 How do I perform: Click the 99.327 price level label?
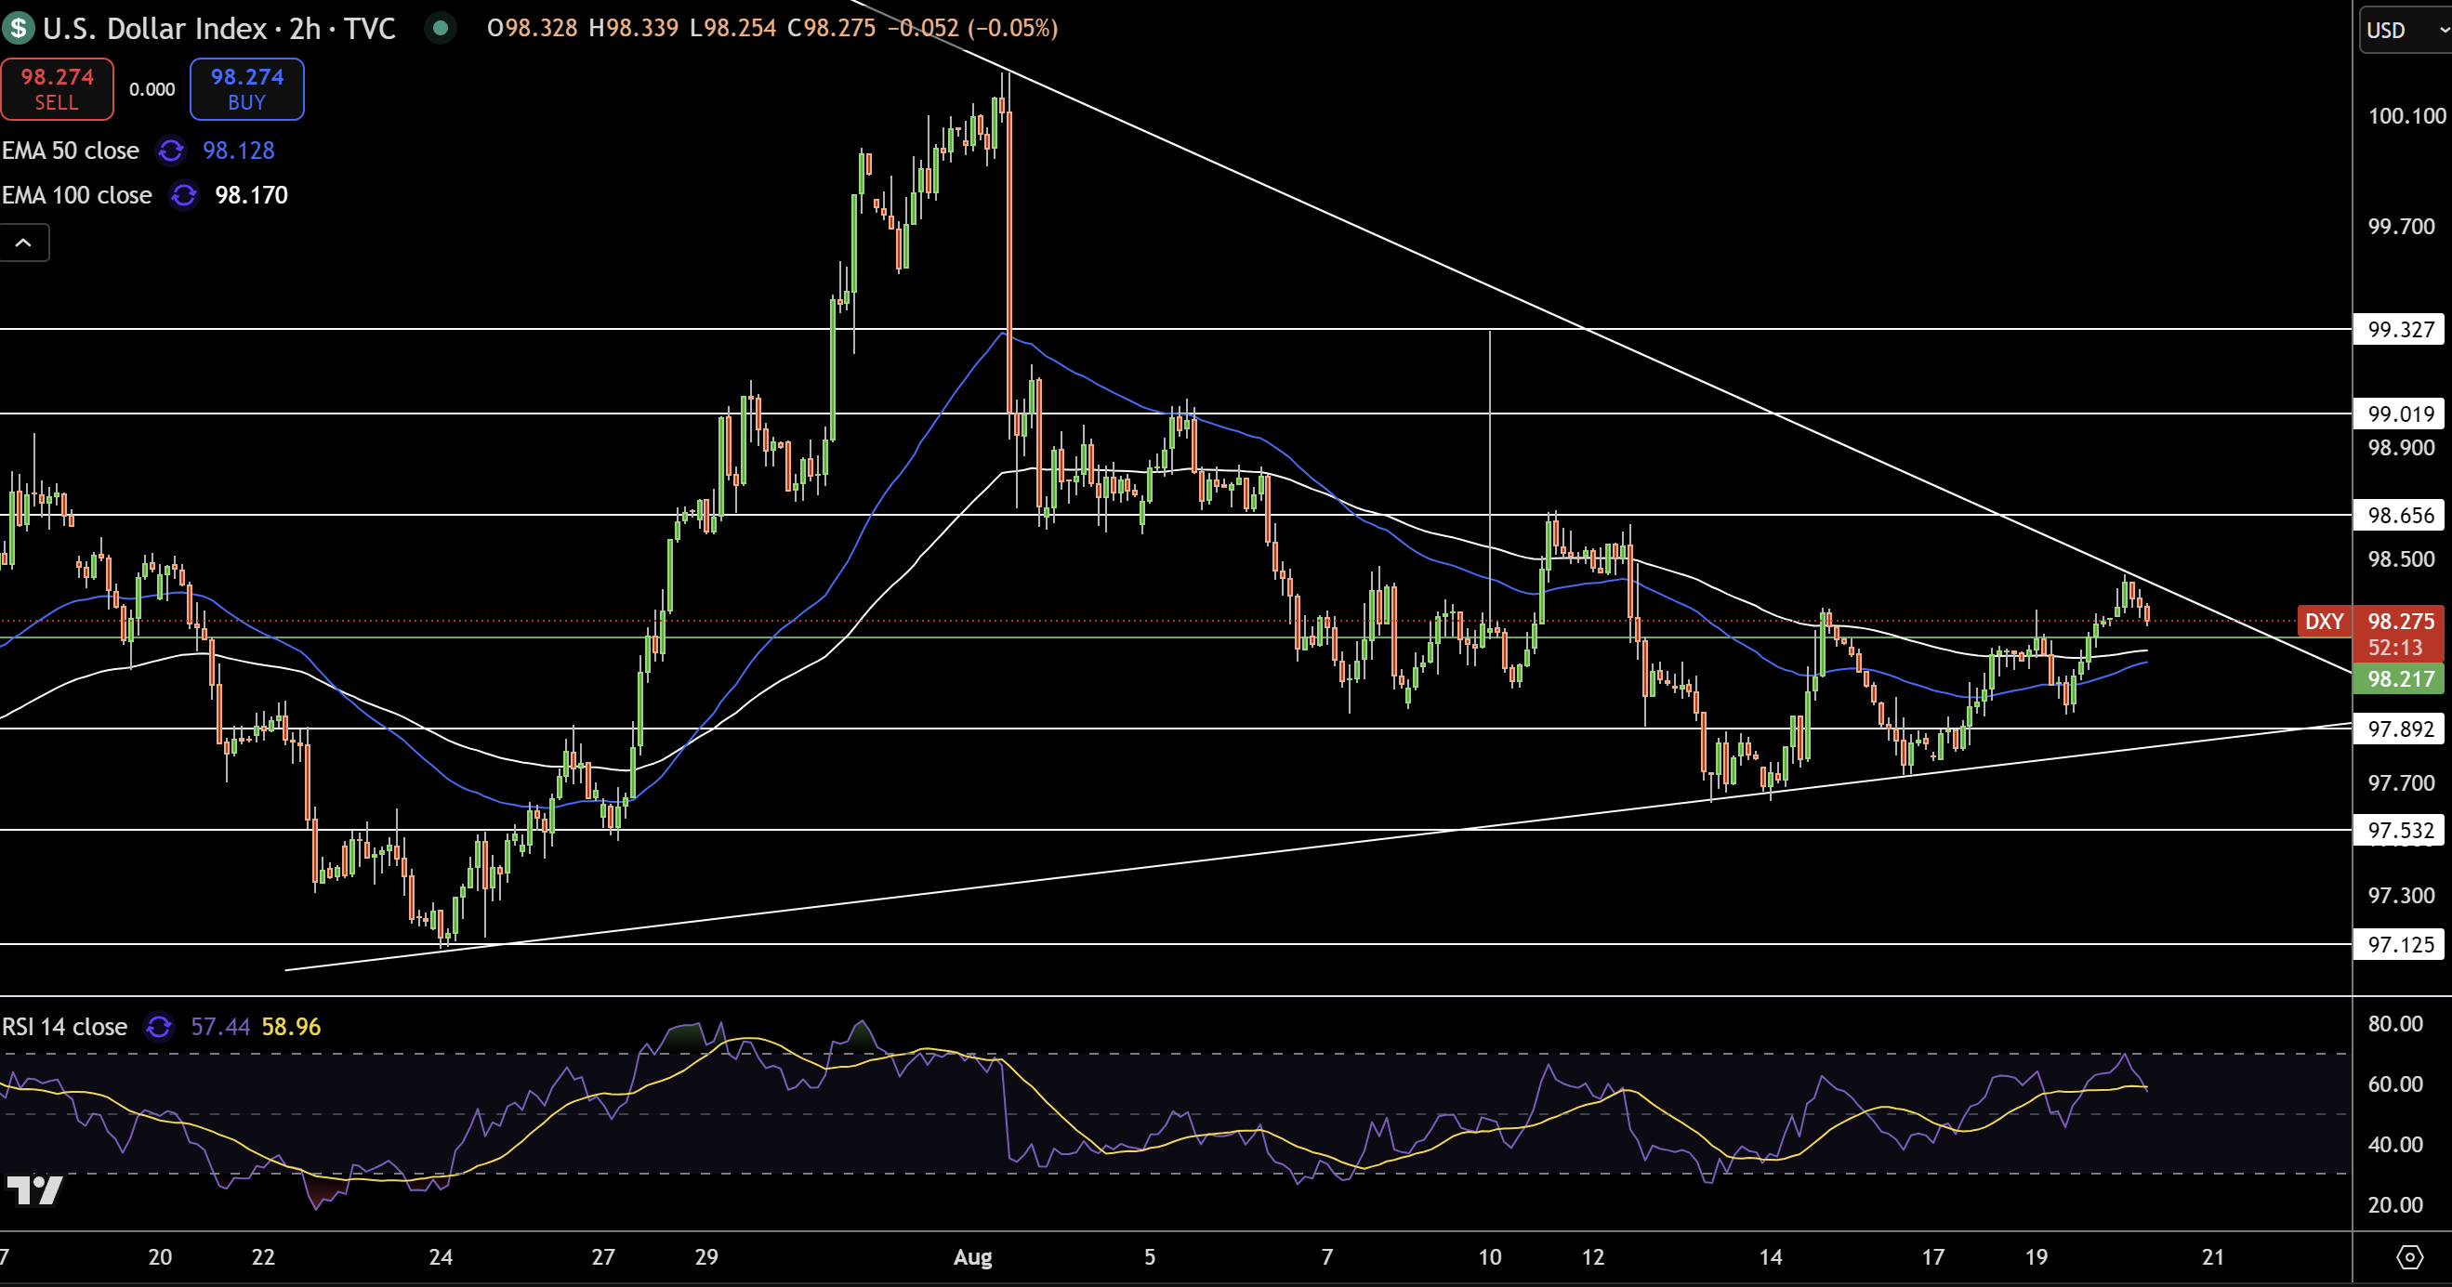point(2401,329)
